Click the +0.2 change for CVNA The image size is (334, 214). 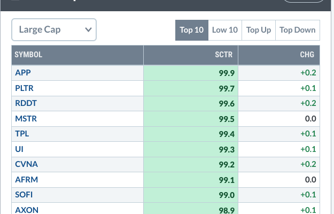pos(308,164)
